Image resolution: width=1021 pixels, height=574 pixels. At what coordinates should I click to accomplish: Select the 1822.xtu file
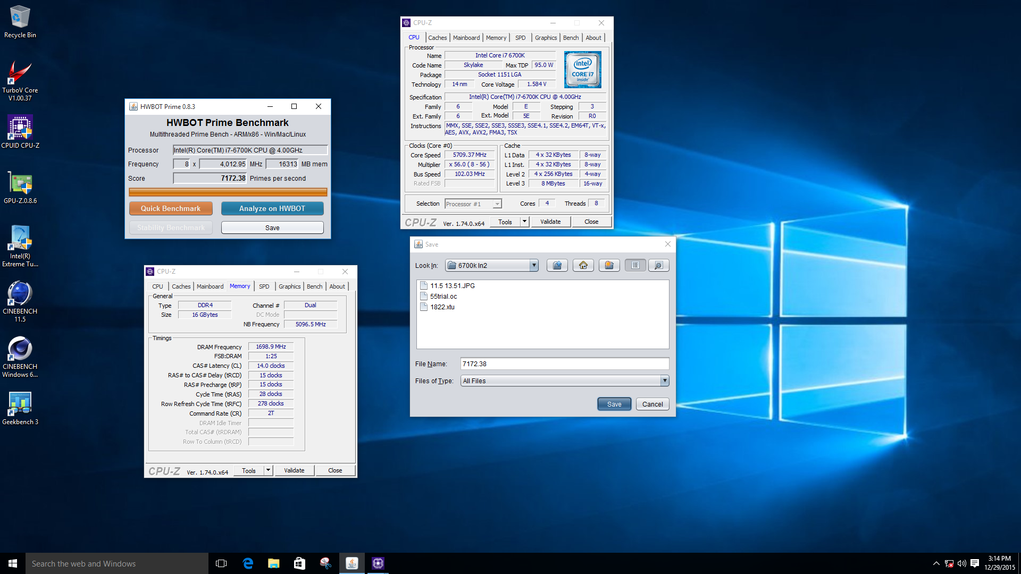point(438,307)
